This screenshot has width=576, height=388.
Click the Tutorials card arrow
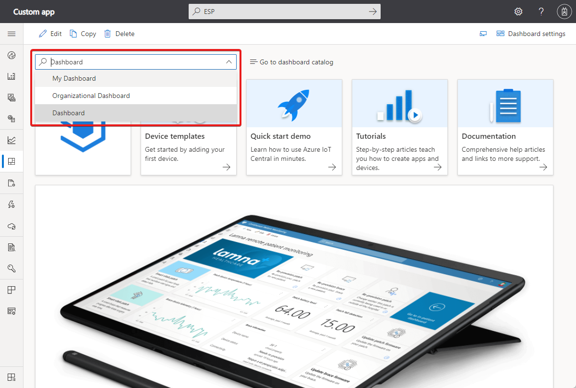point(438,167)
